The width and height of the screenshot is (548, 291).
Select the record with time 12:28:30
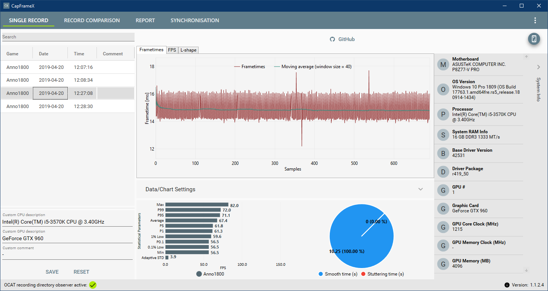pyautogui.click(x=67, y=107)
